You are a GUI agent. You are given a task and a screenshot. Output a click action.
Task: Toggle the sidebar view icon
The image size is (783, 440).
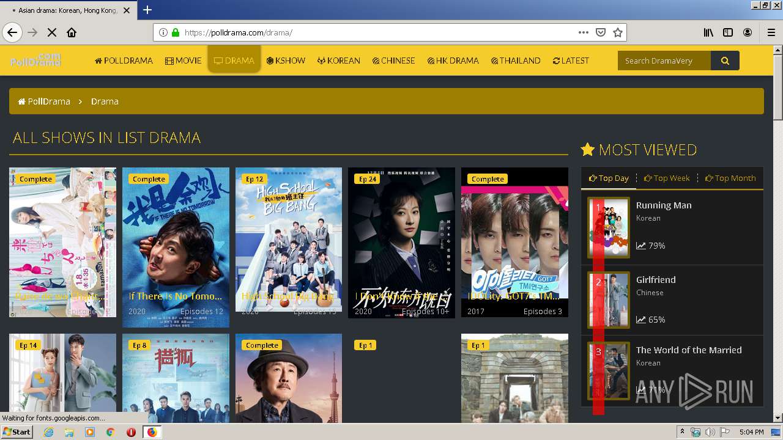click(x=728, y=32)
